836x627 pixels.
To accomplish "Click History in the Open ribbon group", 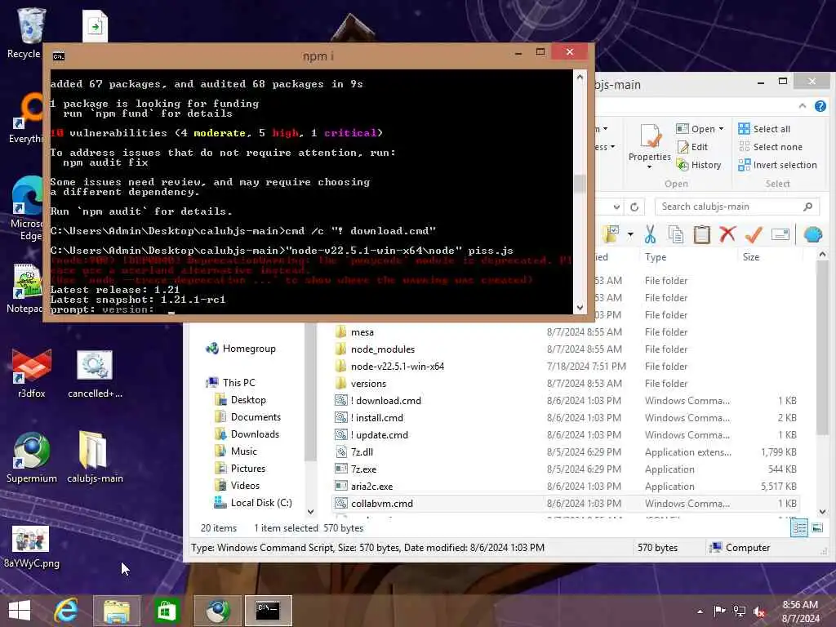I will point(699,165).
